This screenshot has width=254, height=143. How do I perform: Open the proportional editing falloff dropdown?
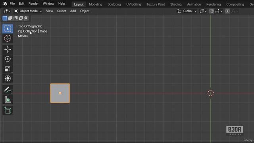coord(235,11)
